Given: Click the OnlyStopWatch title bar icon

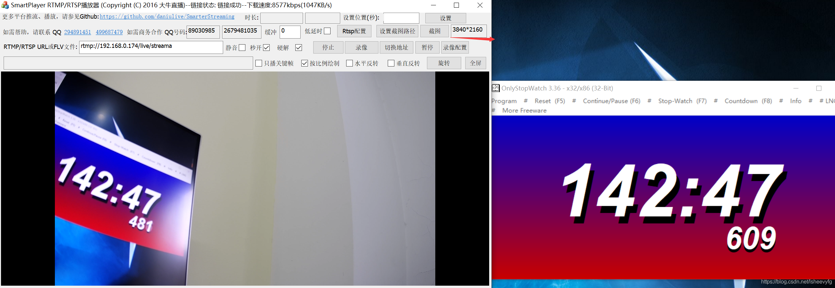Looking at the screenshot, I should [495, 88].
